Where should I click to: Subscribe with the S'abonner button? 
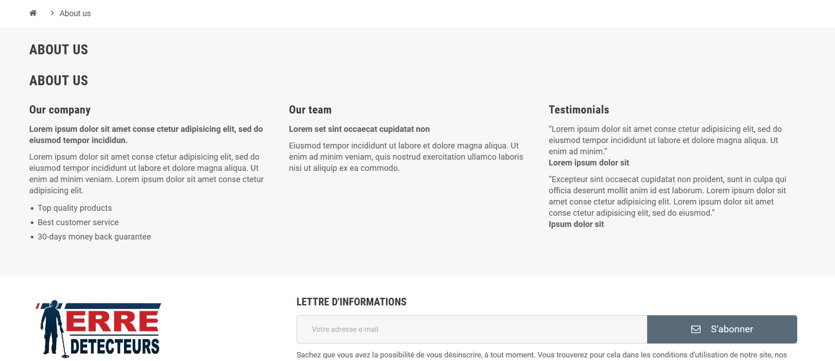pyautogui.click(x=722, y=330)
